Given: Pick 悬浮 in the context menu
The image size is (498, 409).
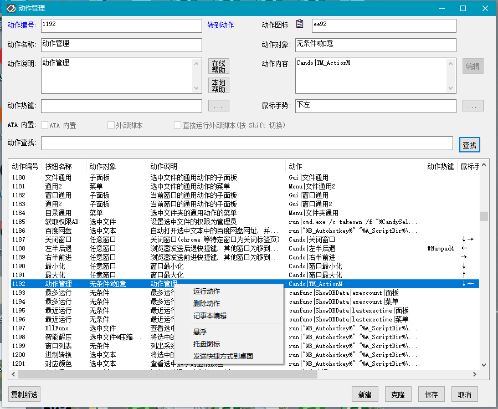Looking at the screenshot, I should [x=200, y=332].
